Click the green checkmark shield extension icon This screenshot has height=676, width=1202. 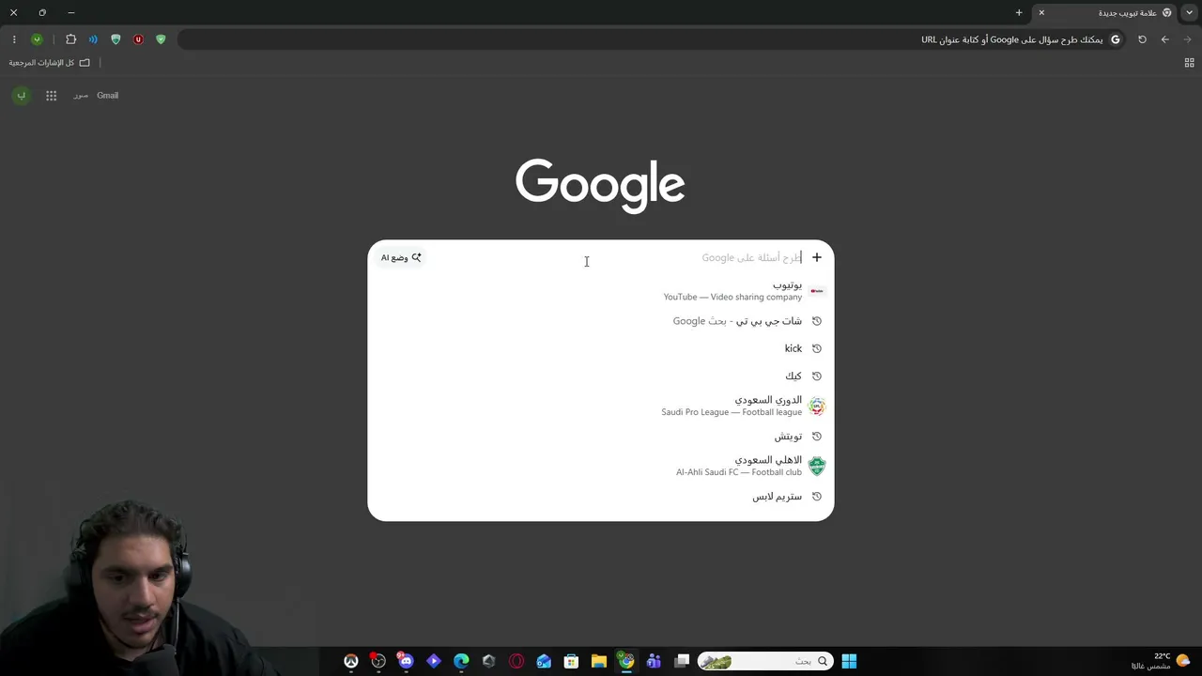pos(161,39)
